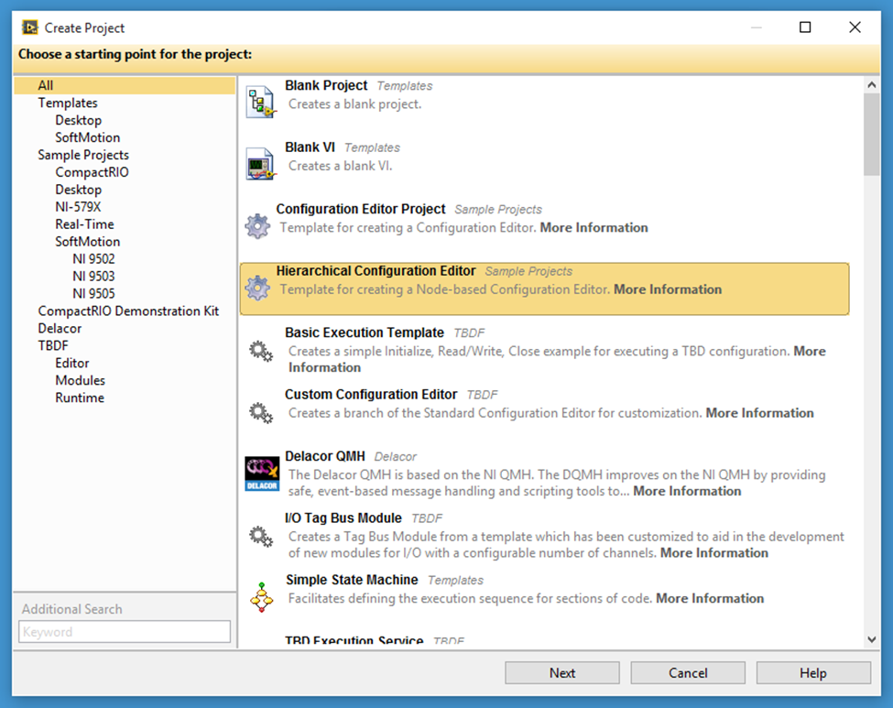Open More Information for Custom Configuration Editor
893x708 pixels.
[x=759, y=413]
